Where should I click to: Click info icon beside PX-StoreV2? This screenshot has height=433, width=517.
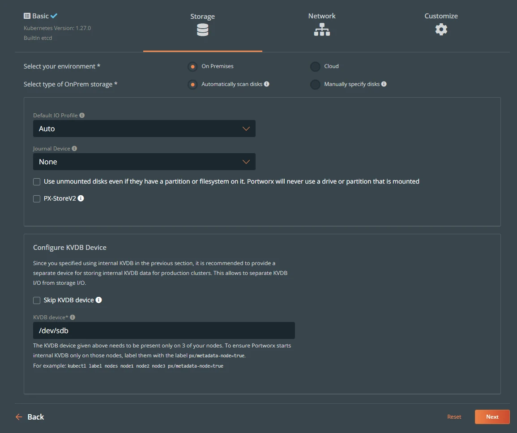point(81,198)
